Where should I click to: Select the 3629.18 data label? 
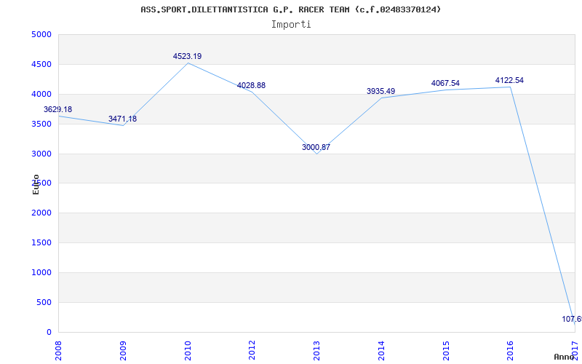(x=58, y=110)
